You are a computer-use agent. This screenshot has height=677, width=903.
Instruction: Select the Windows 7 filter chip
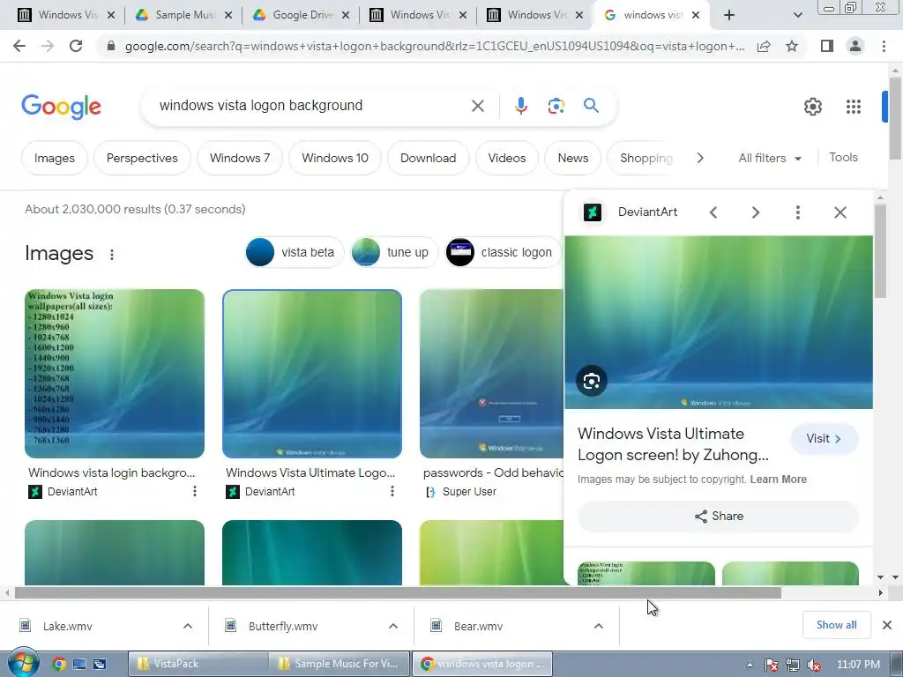[x=240, y=158]
